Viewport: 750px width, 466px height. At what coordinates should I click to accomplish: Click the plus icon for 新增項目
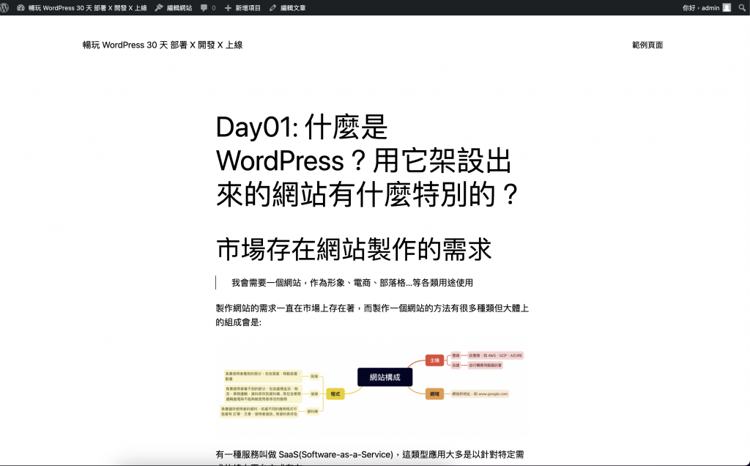click(x=228, y=7)
